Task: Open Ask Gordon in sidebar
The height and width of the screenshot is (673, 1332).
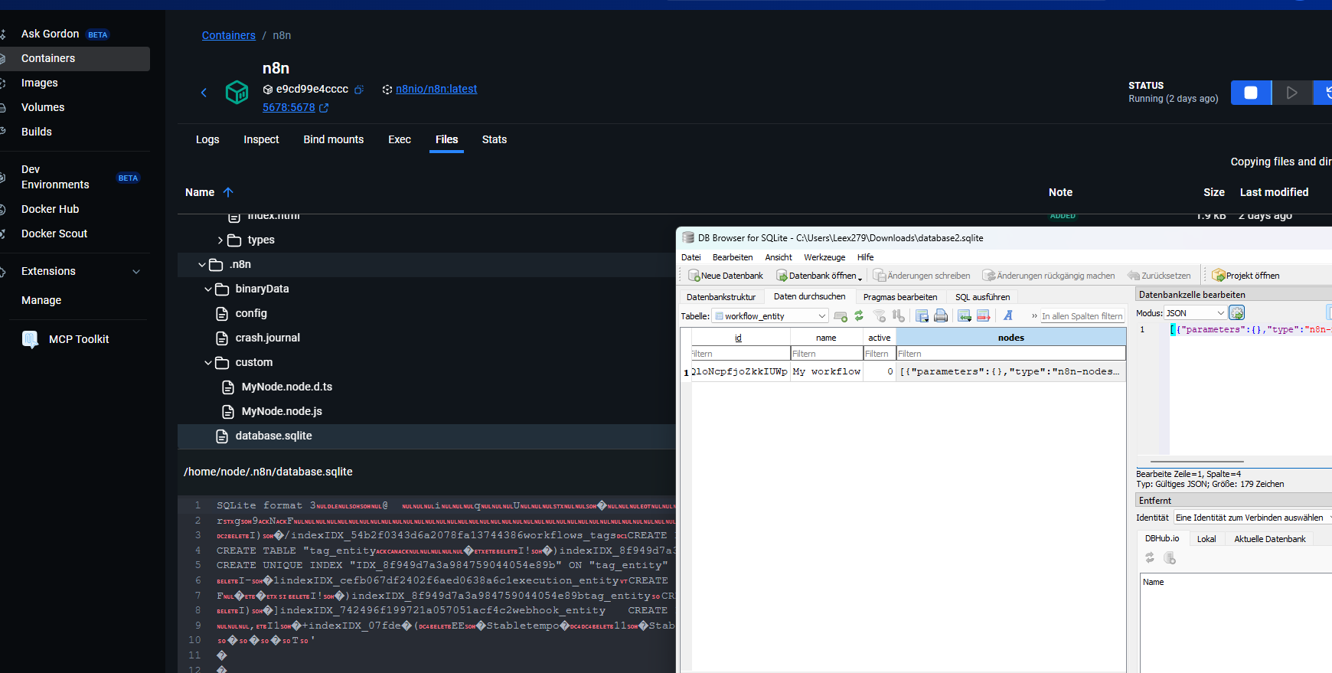Action: pyautogui.click(x=51, y=34)
